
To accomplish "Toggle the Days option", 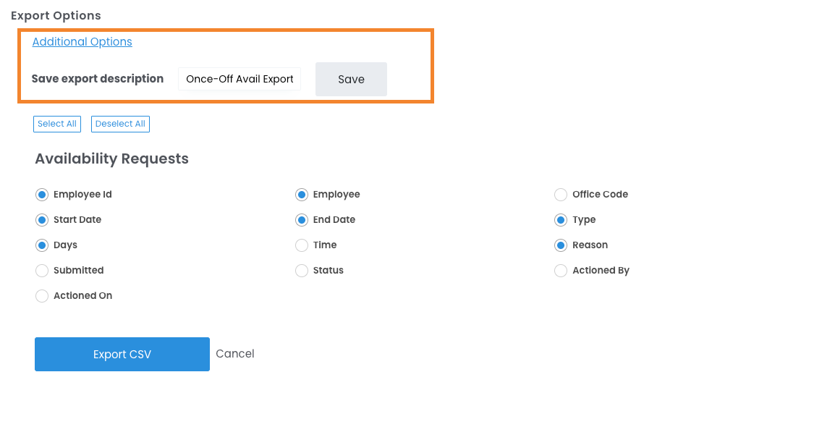I will pos(42,245).
